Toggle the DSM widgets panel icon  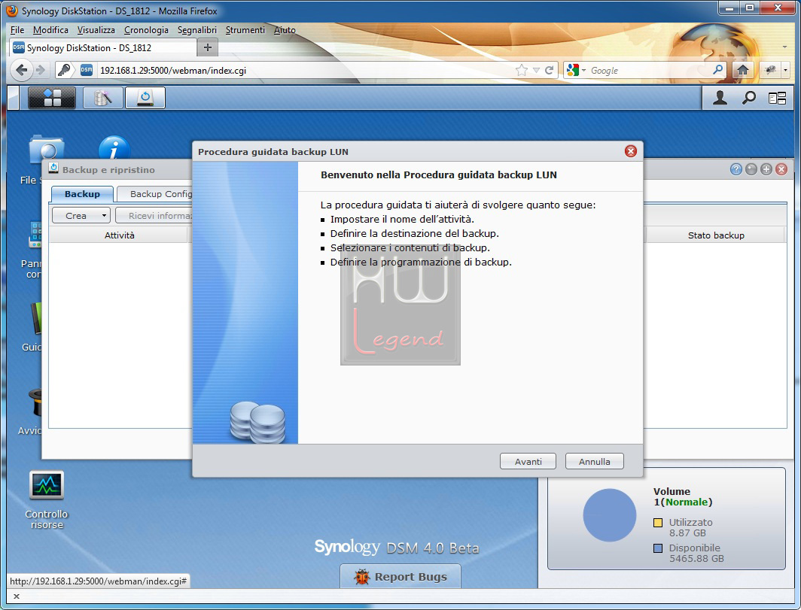pyautogui.click(x=777, y=98)
